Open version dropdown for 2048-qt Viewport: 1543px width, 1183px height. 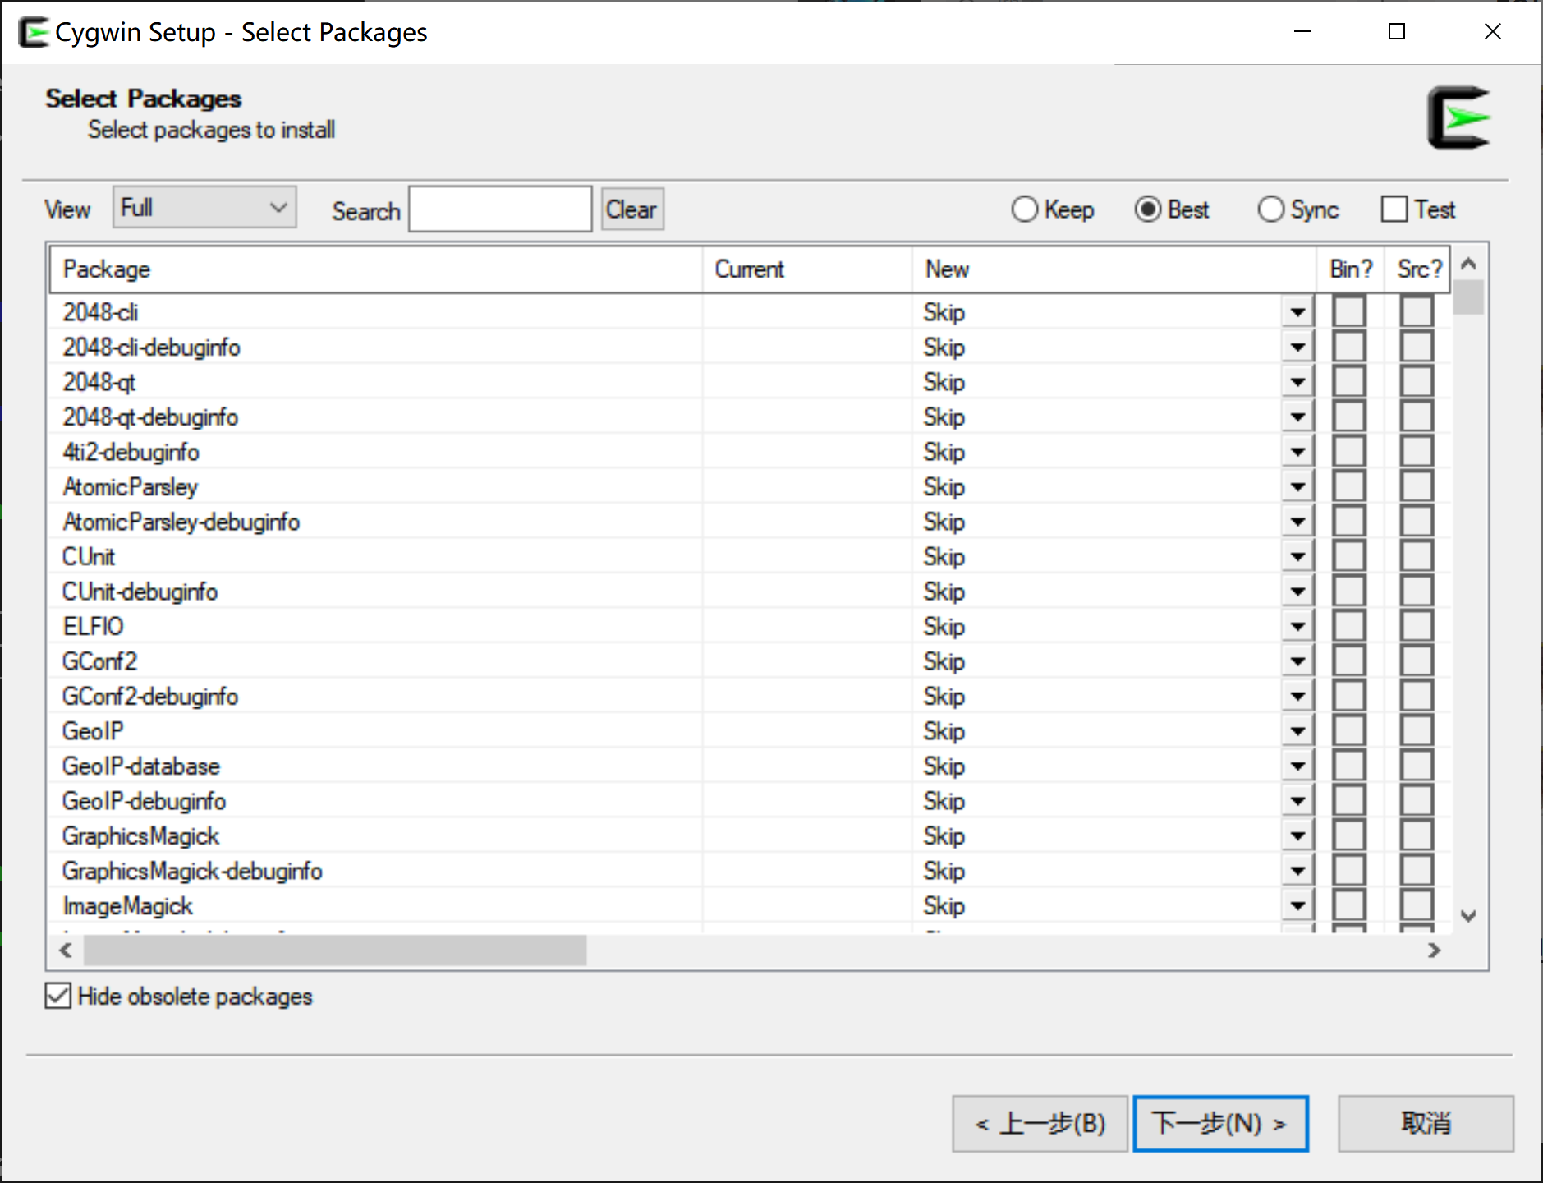point(1297,382)
